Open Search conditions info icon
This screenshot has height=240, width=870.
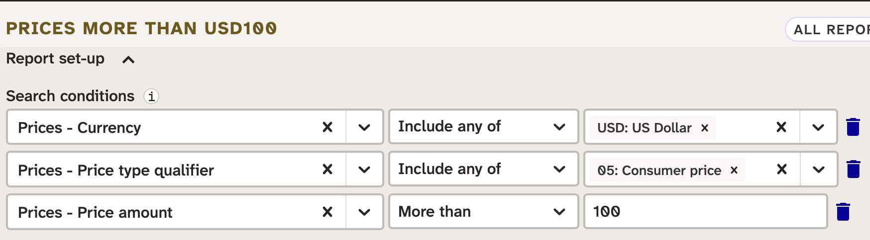coord(151,96)
